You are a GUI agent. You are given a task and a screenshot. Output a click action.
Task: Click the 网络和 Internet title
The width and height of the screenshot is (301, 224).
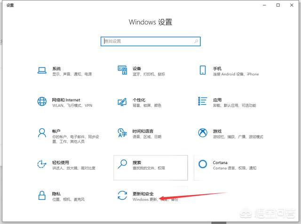[x=66, y=100]
